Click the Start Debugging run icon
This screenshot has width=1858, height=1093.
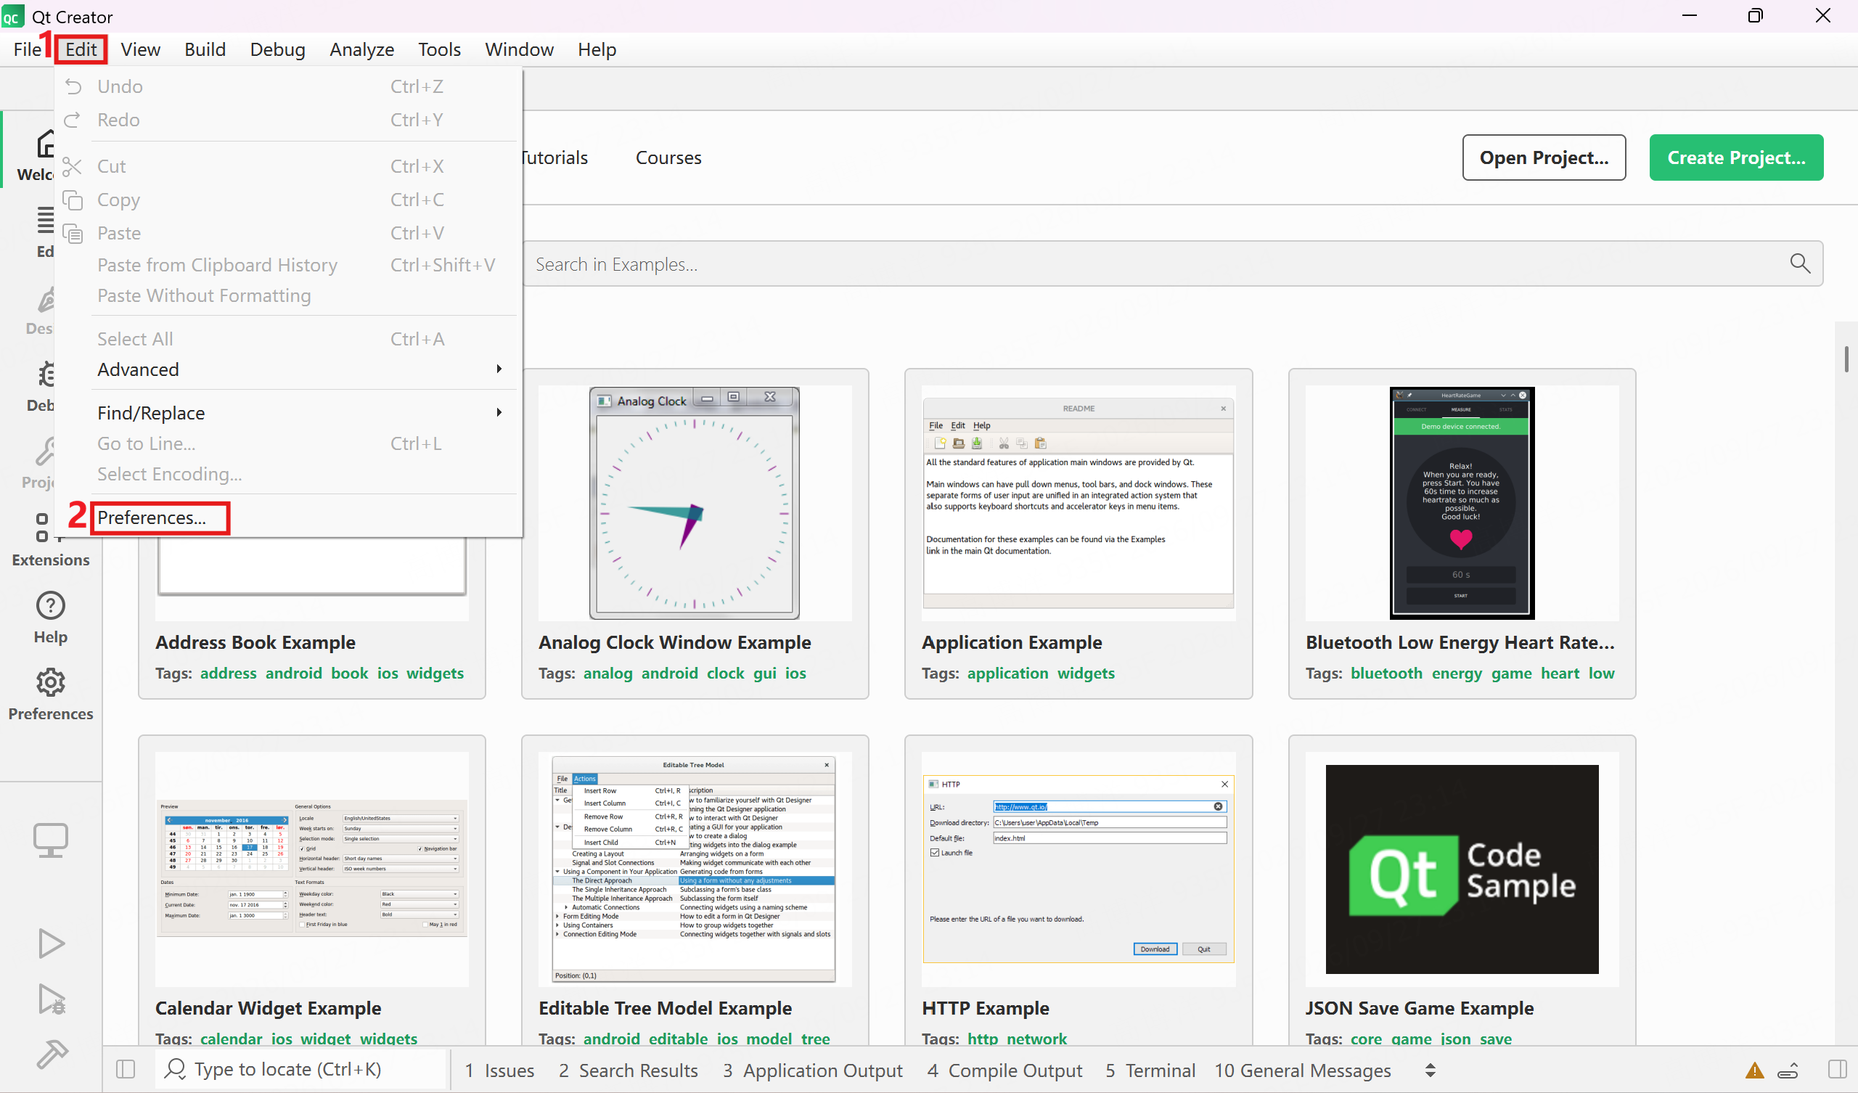tap(51, 999)
